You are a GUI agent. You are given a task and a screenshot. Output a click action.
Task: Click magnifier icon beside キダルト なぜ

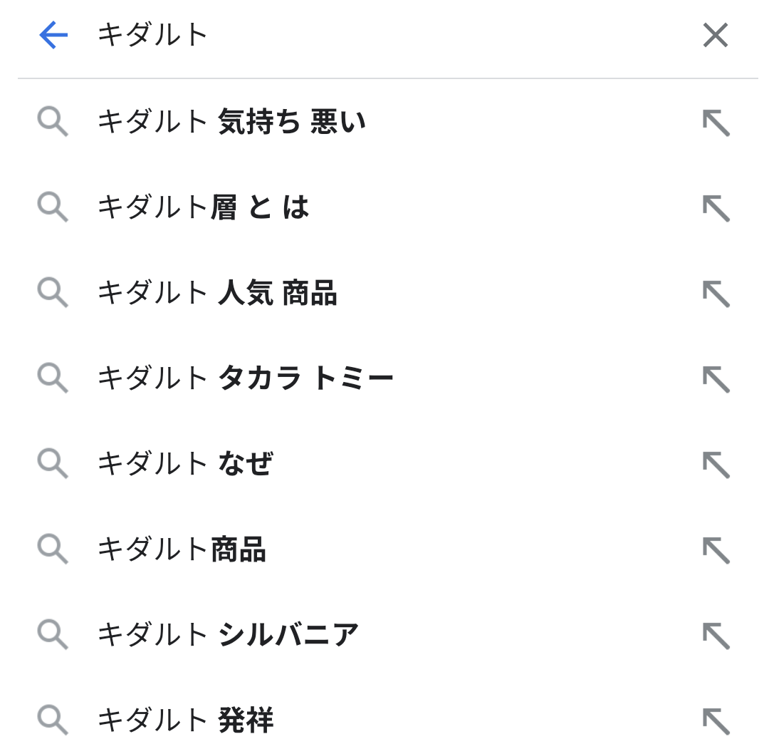[x=53, y=463]
